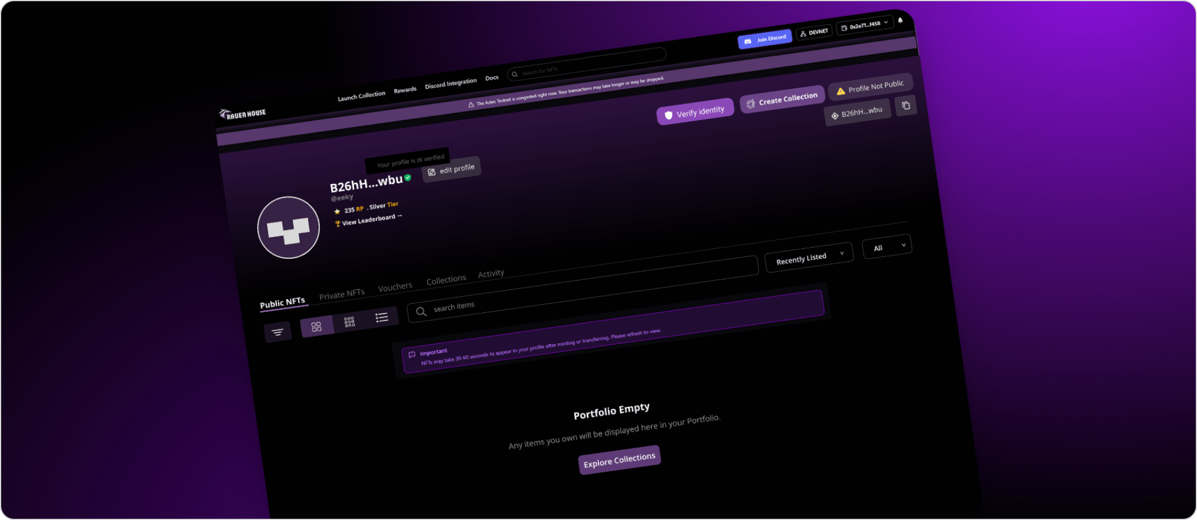
Task: Click the Explore Collections button
Action: point(619,460)
